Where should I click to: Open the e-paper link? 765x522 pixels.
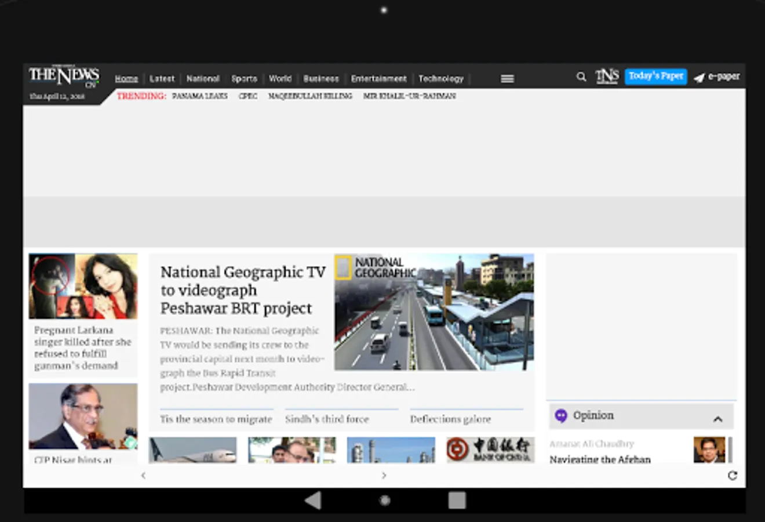(x=717, y=77)
